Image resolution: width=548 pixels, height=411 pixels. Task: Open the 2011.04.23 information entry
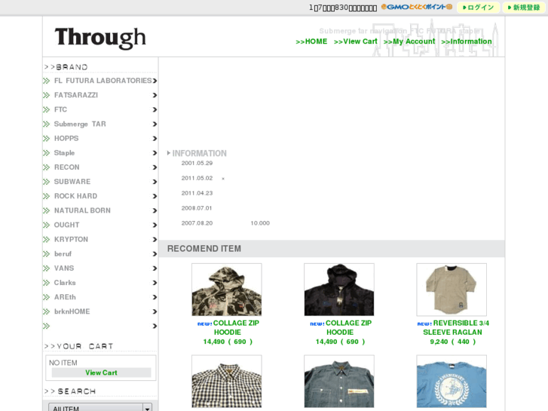pos(197,193)
